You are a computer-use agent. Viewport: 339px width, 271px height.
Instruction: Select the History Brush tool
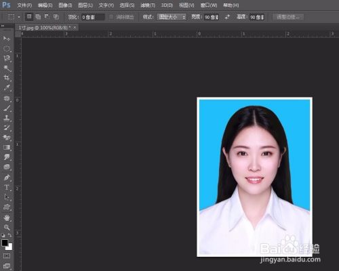click(x=7, y=128)
